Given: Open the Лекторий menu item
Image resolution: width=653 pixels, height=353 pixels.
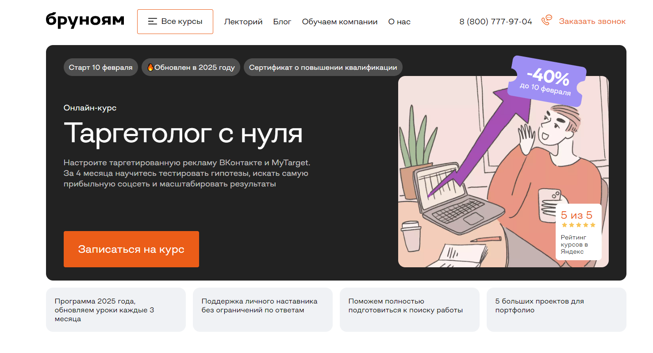Looking at the screenshot, I should click(x=243, y=22).
